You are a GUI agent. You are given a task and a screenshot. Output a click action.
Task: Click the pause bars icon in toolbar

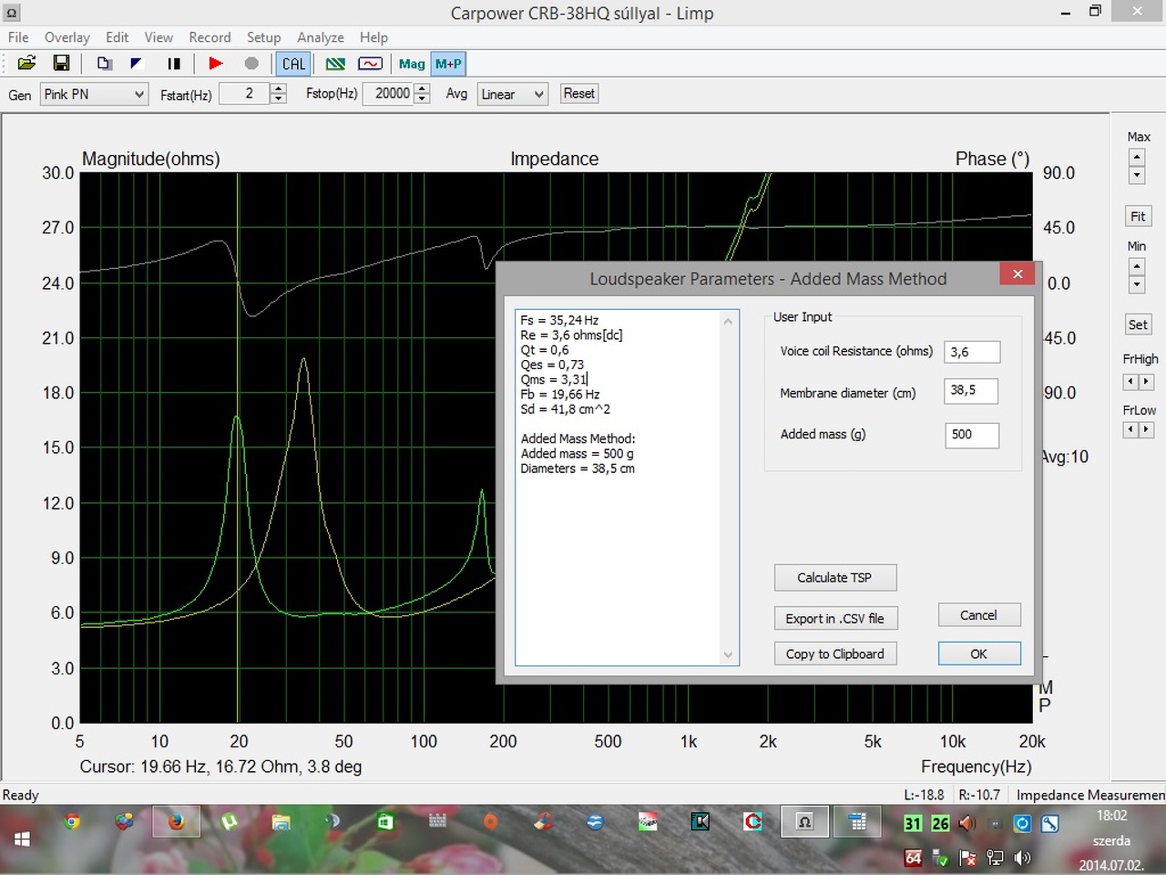pos(173,63)
